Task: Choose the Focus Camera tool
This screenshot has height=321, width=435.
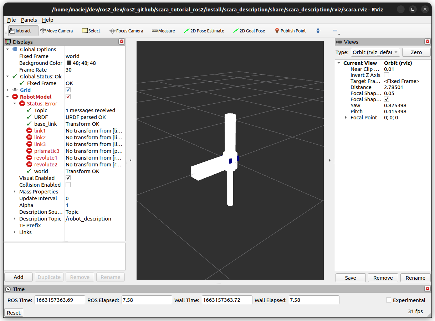Action: [126, 31]
